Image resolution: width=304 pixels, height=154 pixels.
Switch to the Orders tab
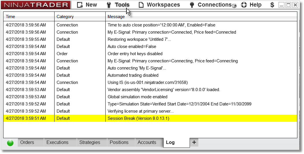point(27,143)
